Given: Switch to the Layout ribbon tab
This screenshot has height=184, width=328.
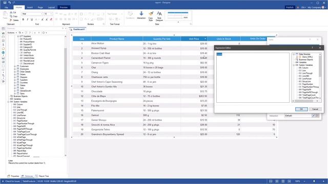Looking at the screenshot, I should [51, 7].
